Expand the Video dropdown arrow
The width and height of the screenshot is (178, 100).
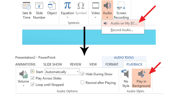pos(96,17)
